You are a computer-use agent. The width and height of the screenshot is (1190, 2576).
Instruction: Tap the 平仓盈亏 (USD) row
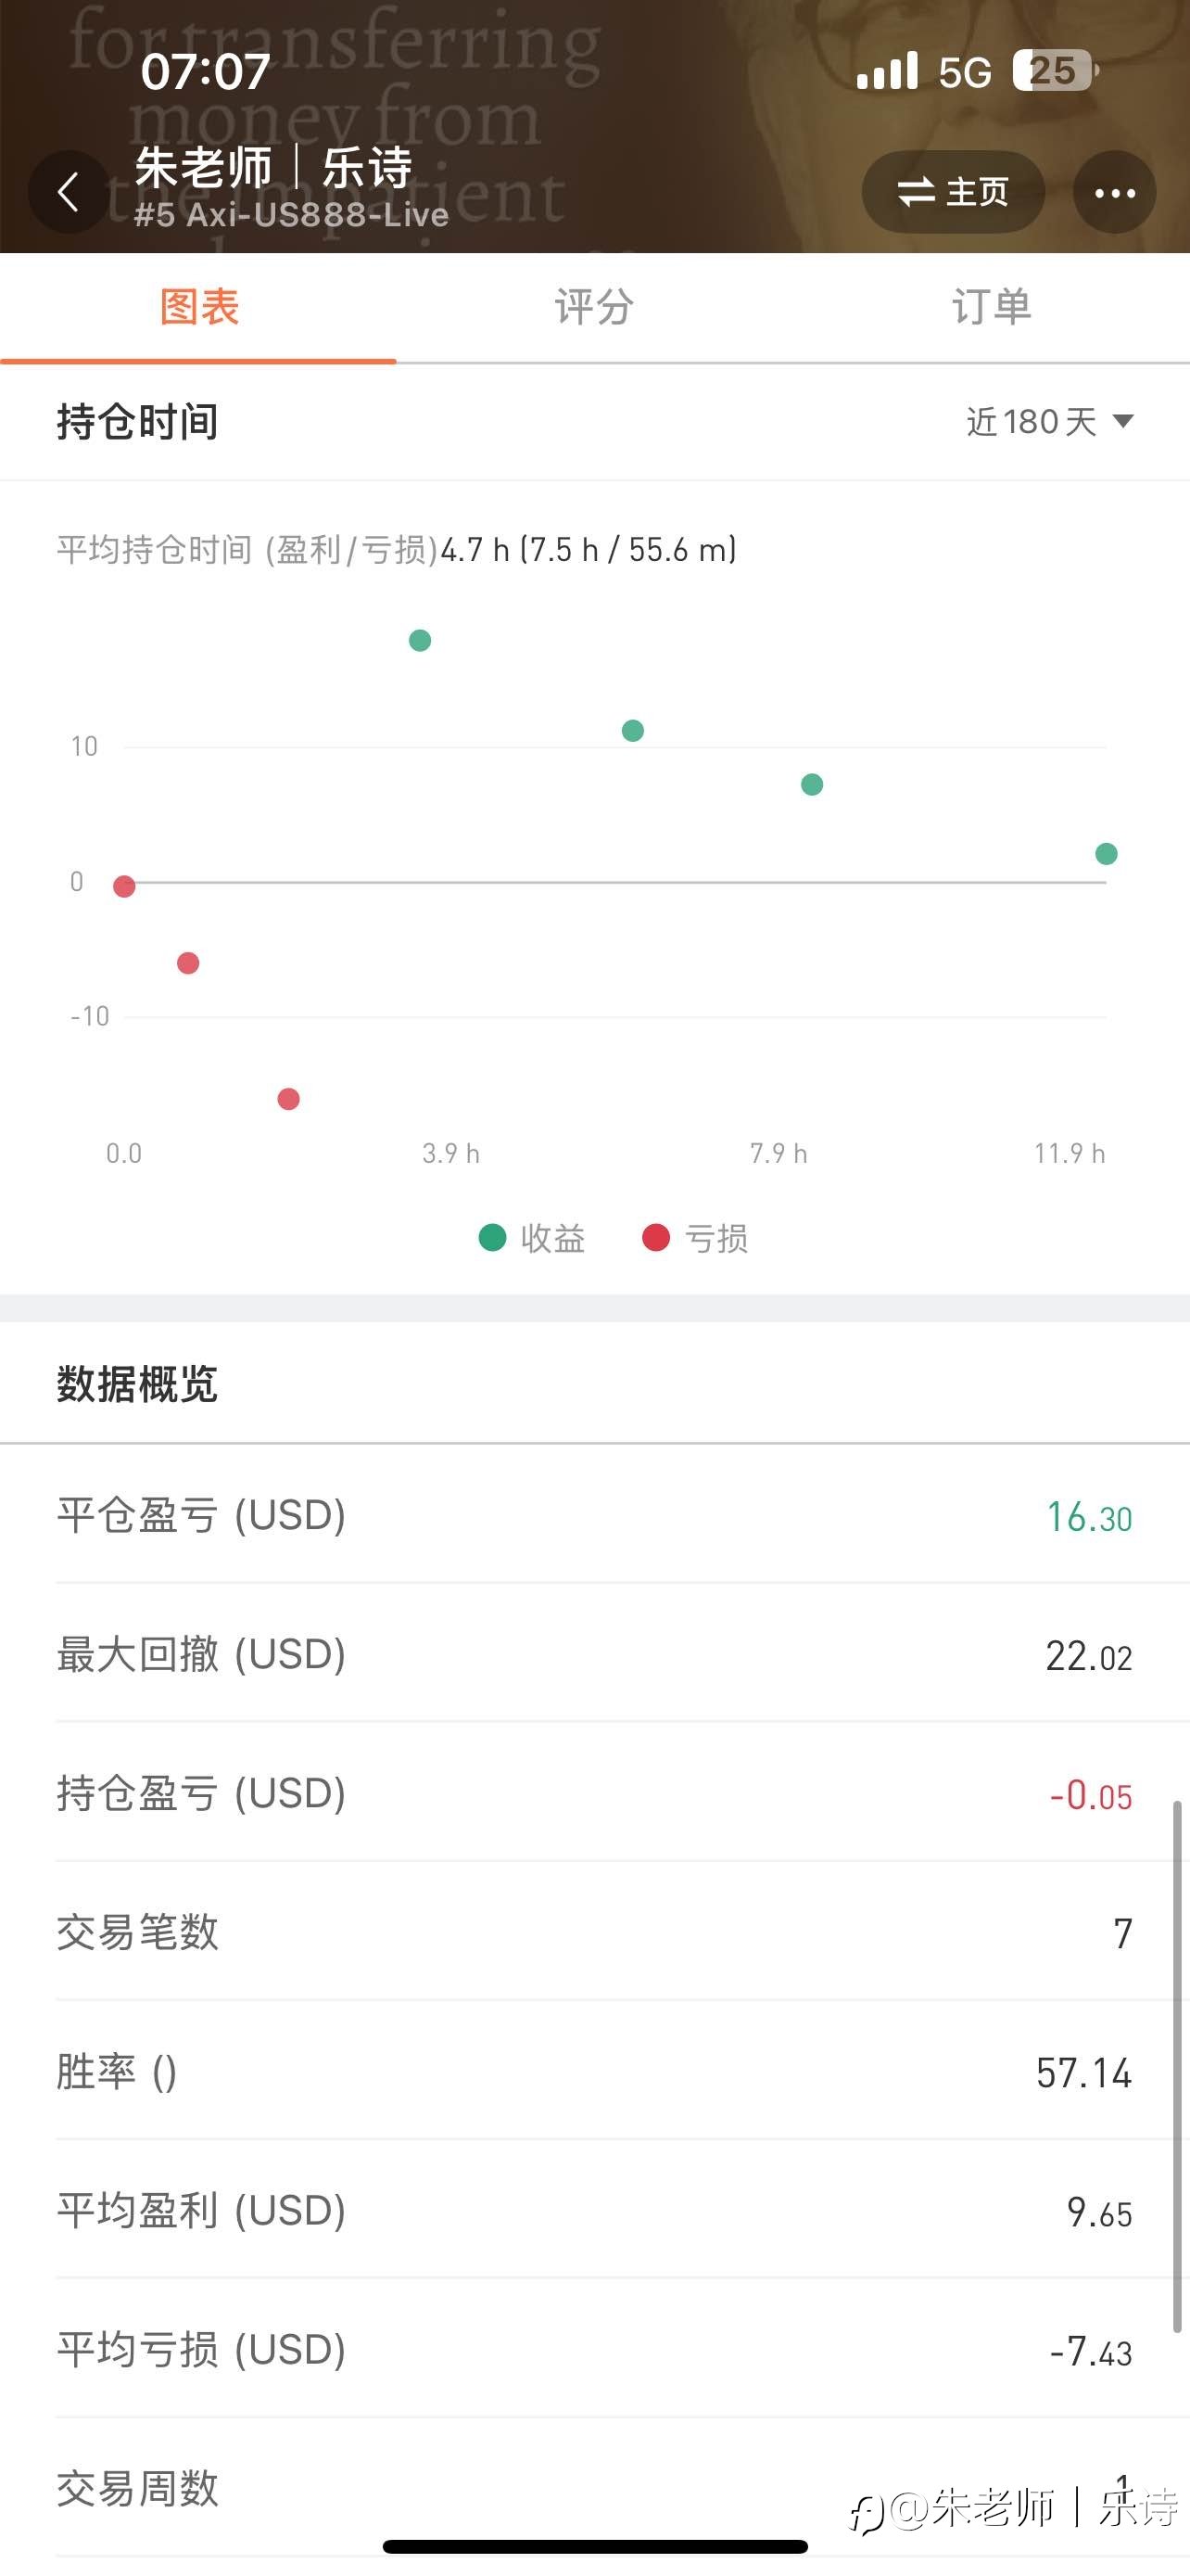coord(594,1515)
